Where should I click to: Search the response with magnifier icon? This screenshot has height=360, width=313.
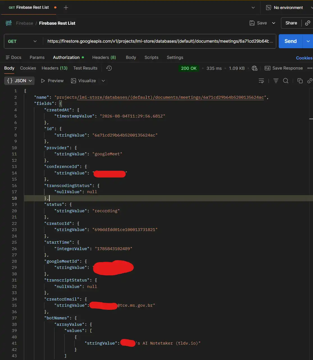286,81
